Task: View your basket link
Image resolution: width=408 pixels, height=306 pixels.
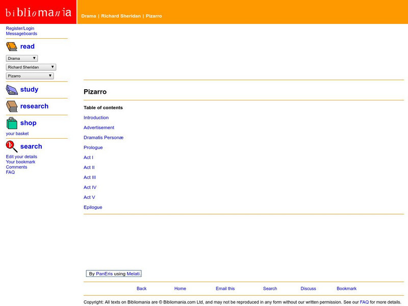Action: (17, 134)
